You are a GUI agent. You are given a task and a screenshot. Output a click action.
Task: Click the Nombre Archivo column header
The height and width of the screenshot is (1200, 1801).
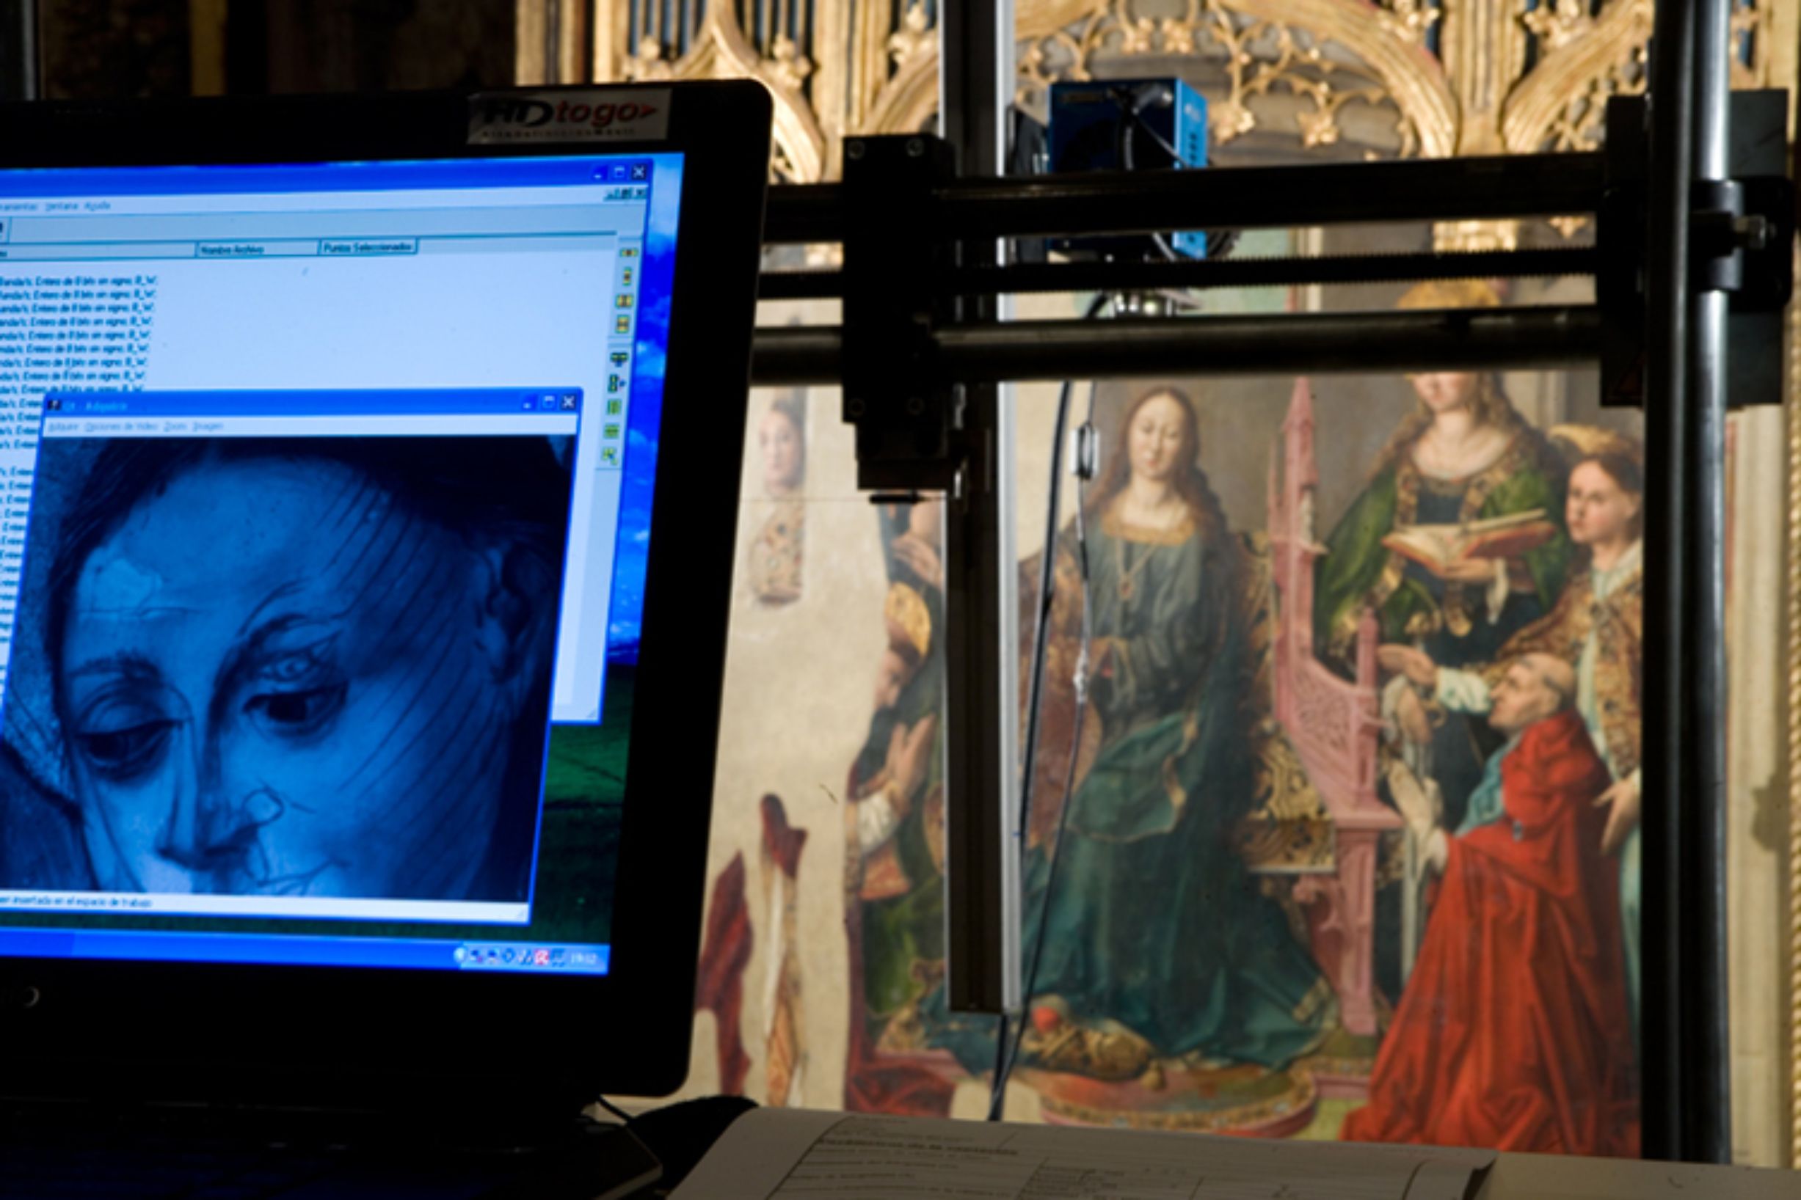click(233, 249)
